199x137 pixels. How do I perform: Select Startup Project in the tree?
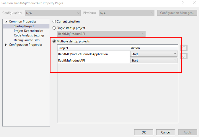[24, 26]
